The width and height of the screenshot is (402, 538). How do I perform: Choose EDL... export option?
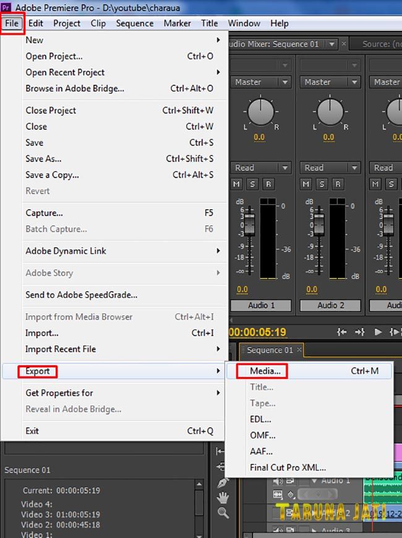pos(309,419)
